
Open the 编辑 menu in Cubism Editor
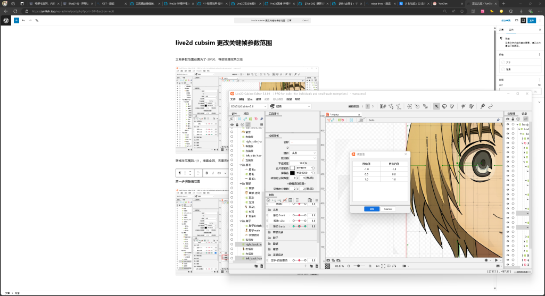pos(241,99)
